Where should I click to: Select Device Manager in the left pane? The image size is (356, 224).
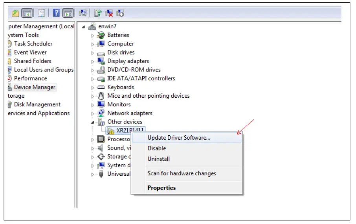pyautogui.click(x=35, y=87)
